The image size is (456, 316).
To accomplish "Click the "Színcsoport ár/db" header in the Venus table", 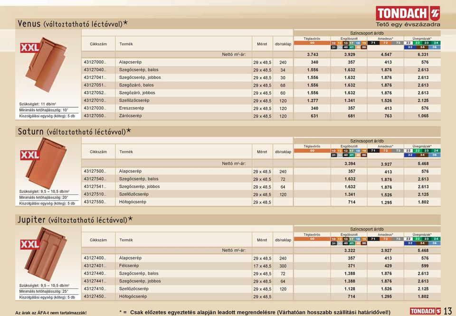I will coord(367,33).
